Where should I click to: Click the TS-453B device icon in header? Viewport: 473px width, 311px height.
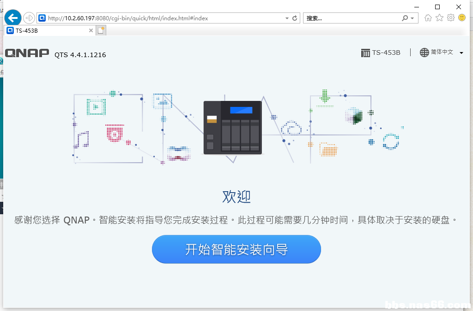[365, 53]
